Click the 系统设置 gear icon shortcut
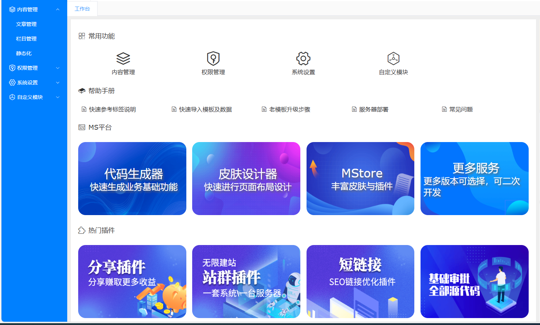Viewport: 540px width, 325px height. coord(303,58)
